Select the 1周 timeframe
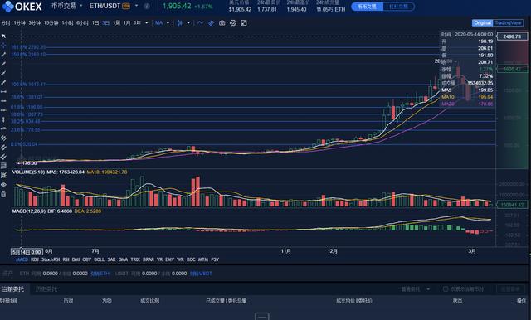 [116, 23]
